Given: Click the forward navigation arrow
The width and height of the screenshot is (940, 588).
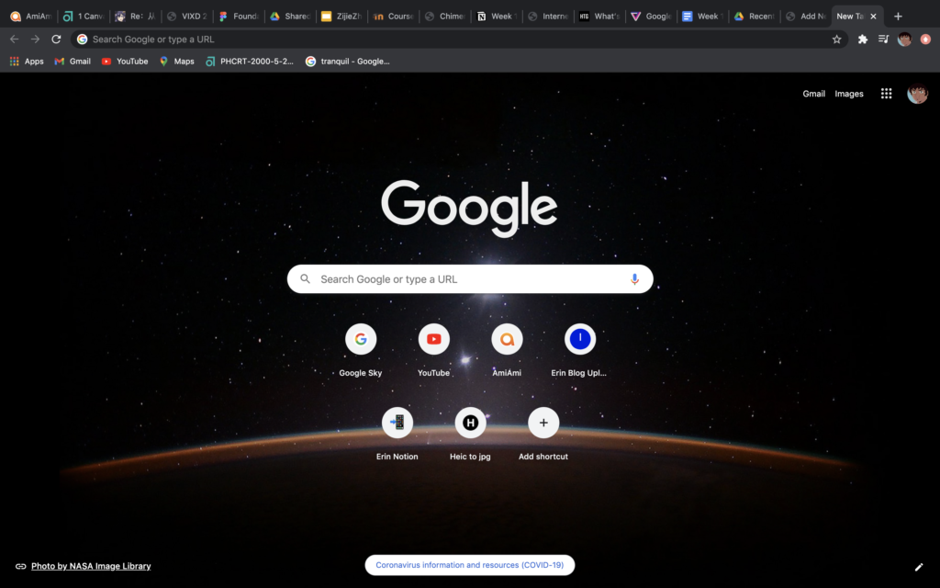Looking at the screenshot, I should (x=36, y=39).
